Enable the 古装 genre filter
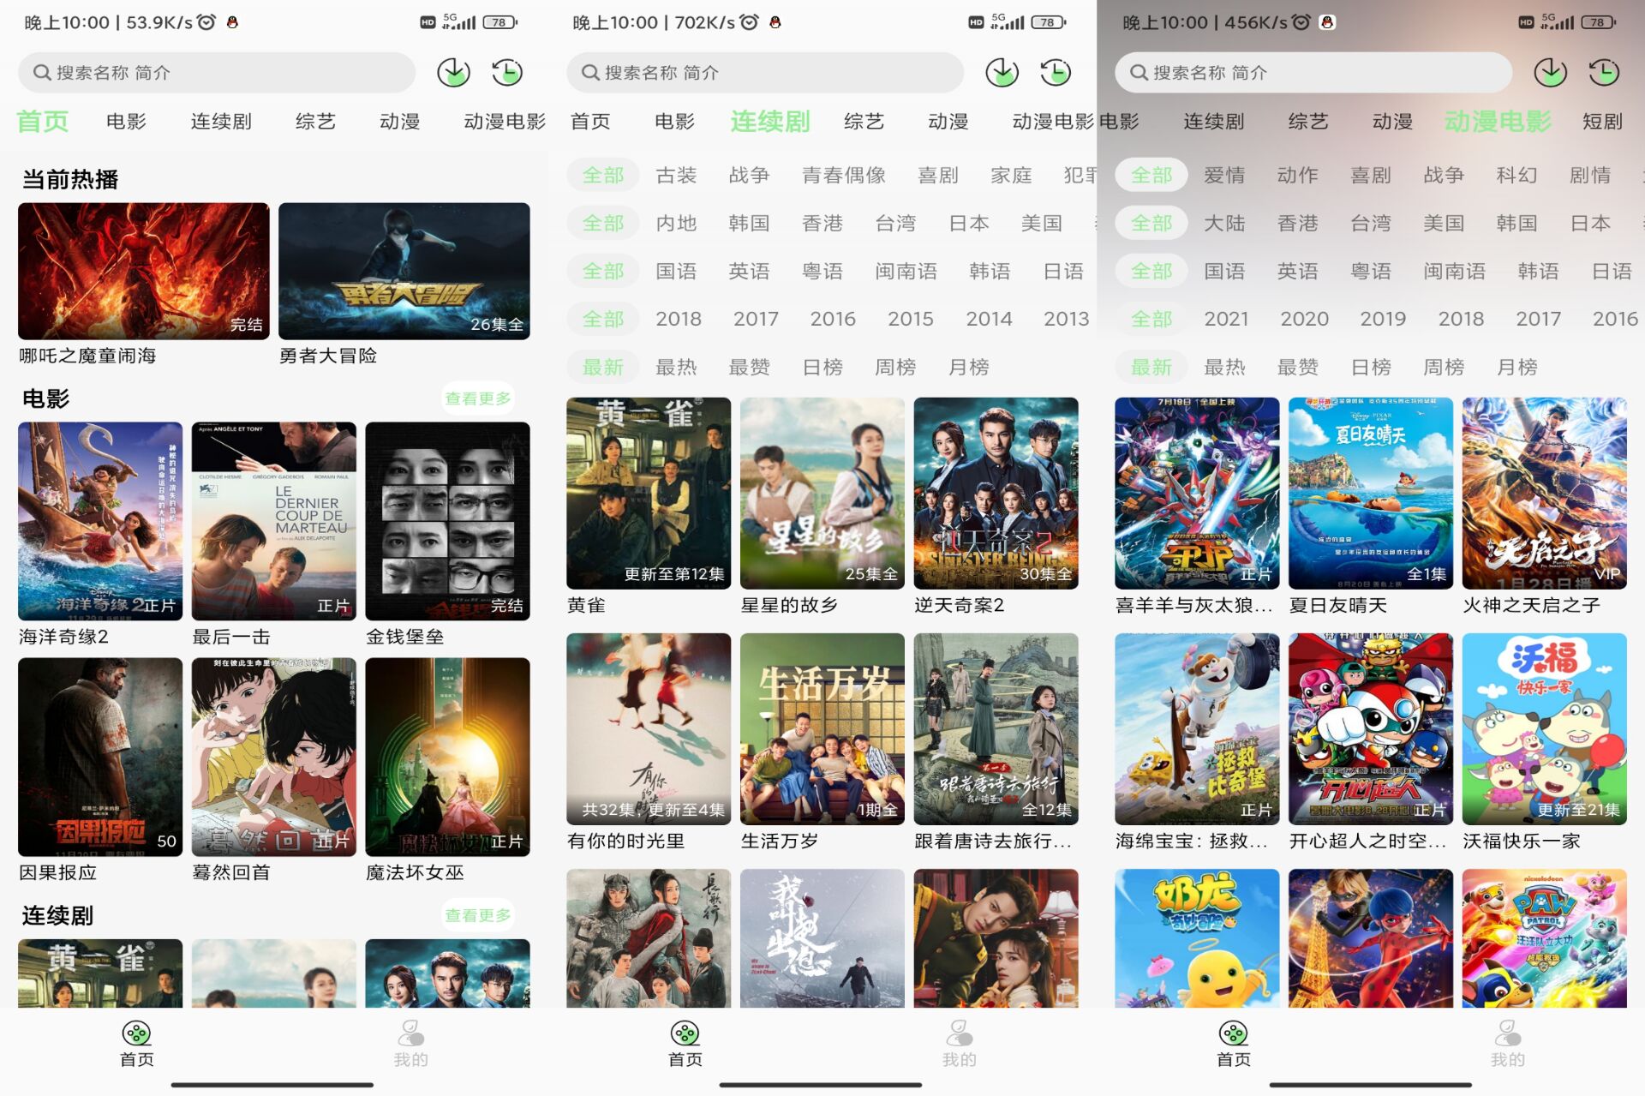 coord(676,175)
